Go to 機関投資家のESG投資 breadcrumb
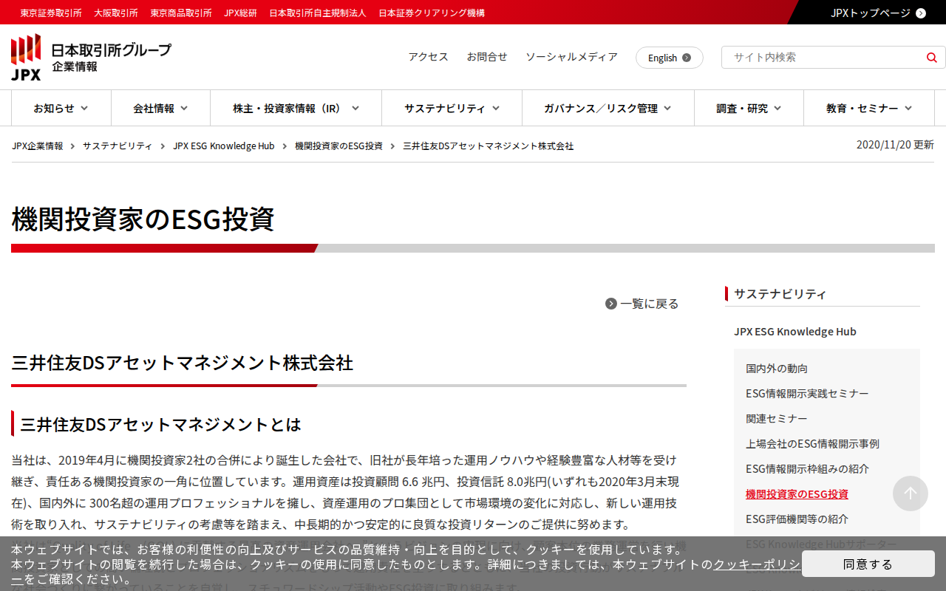946x591 pixels. pos(338,146)
